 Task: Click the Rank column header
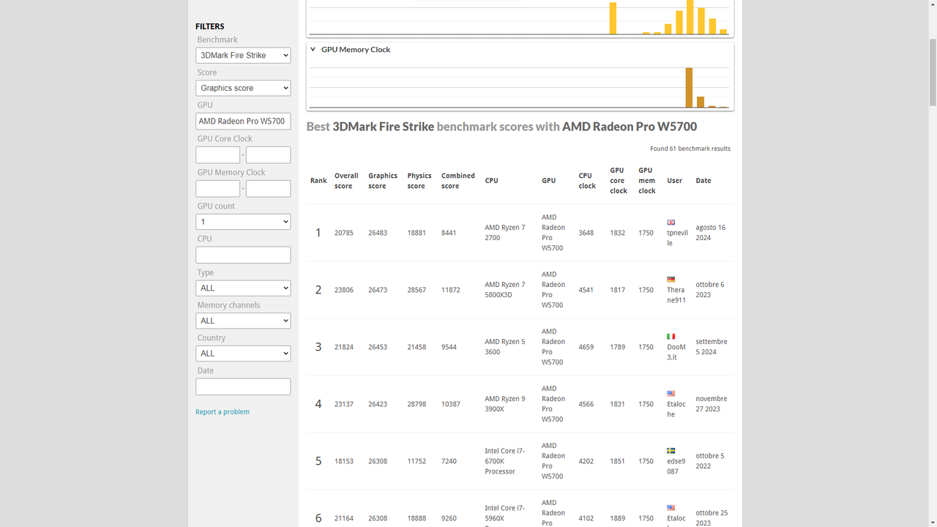318,181
